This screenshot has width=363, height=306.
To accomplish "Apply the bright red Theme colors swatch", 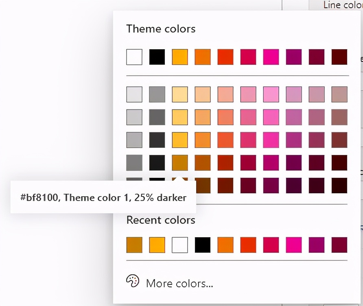I will click(225, 57).
